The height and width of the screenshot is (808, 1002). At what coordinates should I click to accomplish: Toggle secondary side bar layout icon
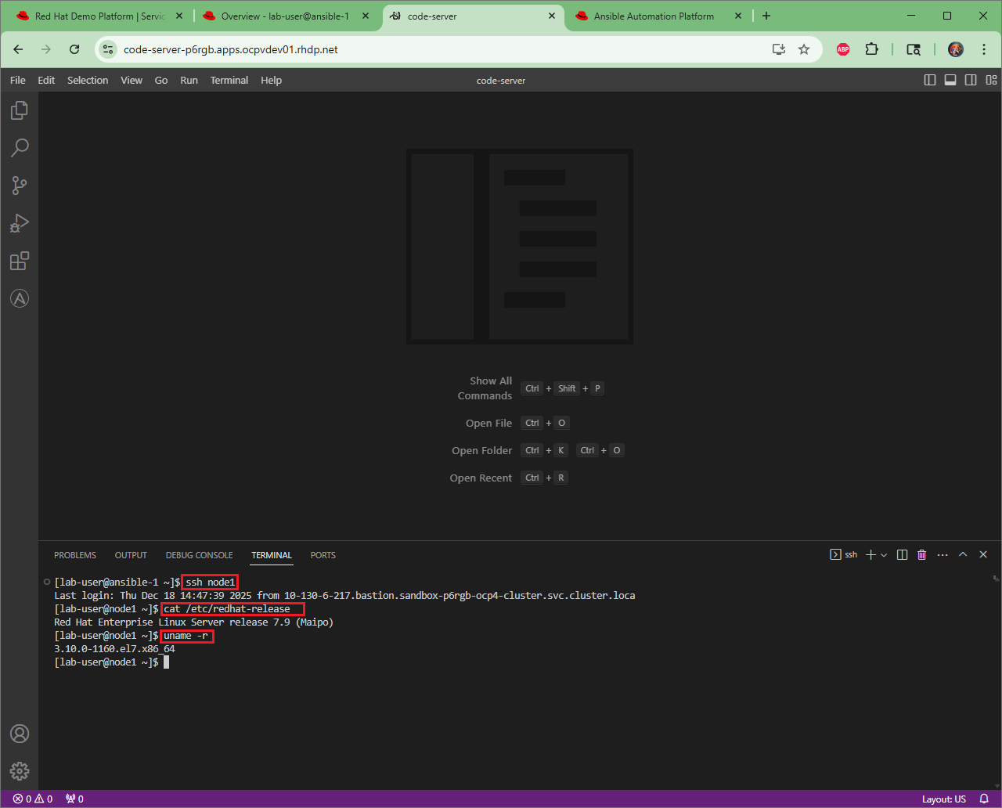click(971, 80)
